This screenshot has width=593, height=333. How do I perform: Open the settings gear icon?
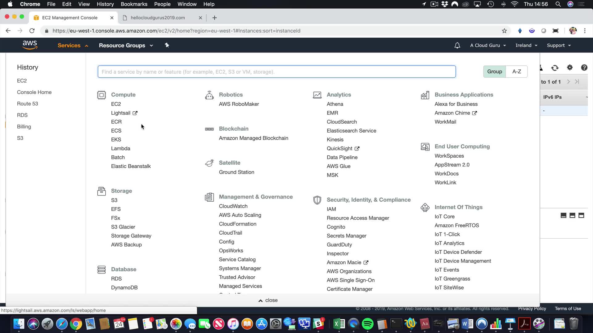(x=570, y=68)
